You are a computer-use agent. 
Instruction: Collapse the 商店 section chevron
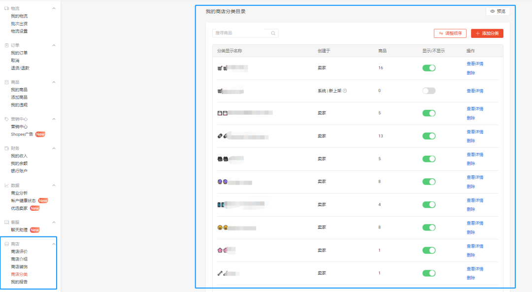point(54,244)
